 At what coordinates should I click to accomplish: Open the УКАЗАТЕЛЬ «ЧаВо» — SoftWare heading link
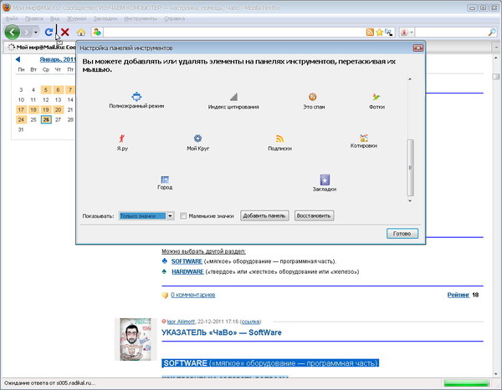tap(222, 332)
